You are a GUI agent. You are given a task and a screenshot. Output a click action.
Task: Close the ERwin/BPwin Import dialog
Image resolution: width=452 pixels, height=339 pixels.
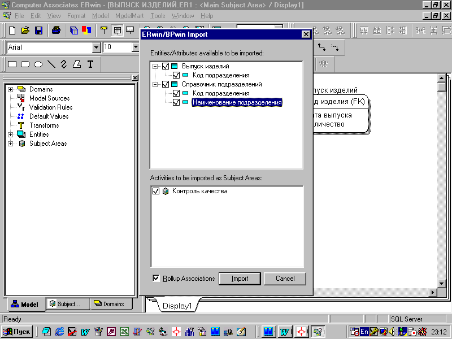[306, 34]
